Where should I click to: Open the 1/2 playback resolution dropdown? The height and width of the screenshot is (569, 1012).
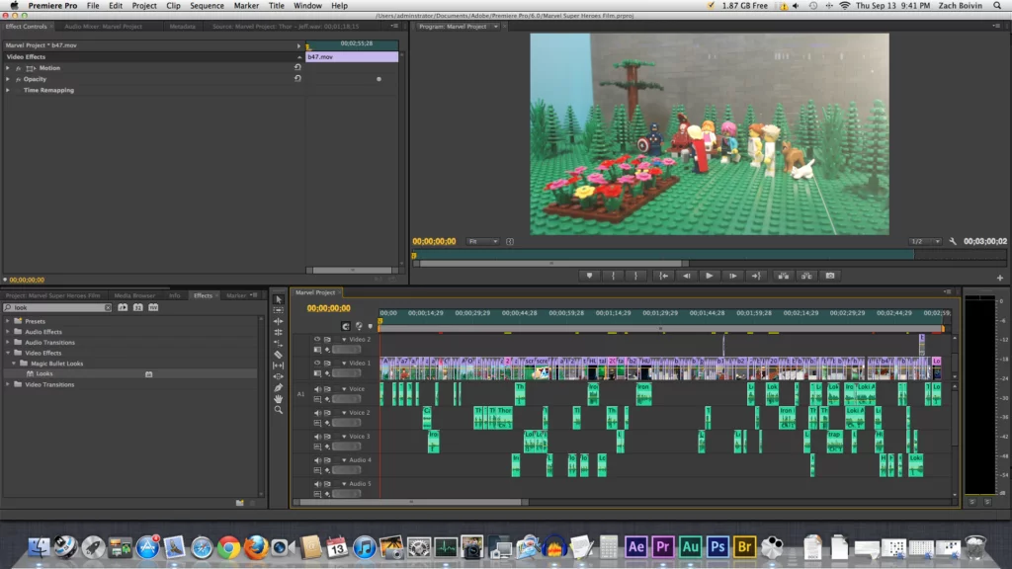click(925, 241)
